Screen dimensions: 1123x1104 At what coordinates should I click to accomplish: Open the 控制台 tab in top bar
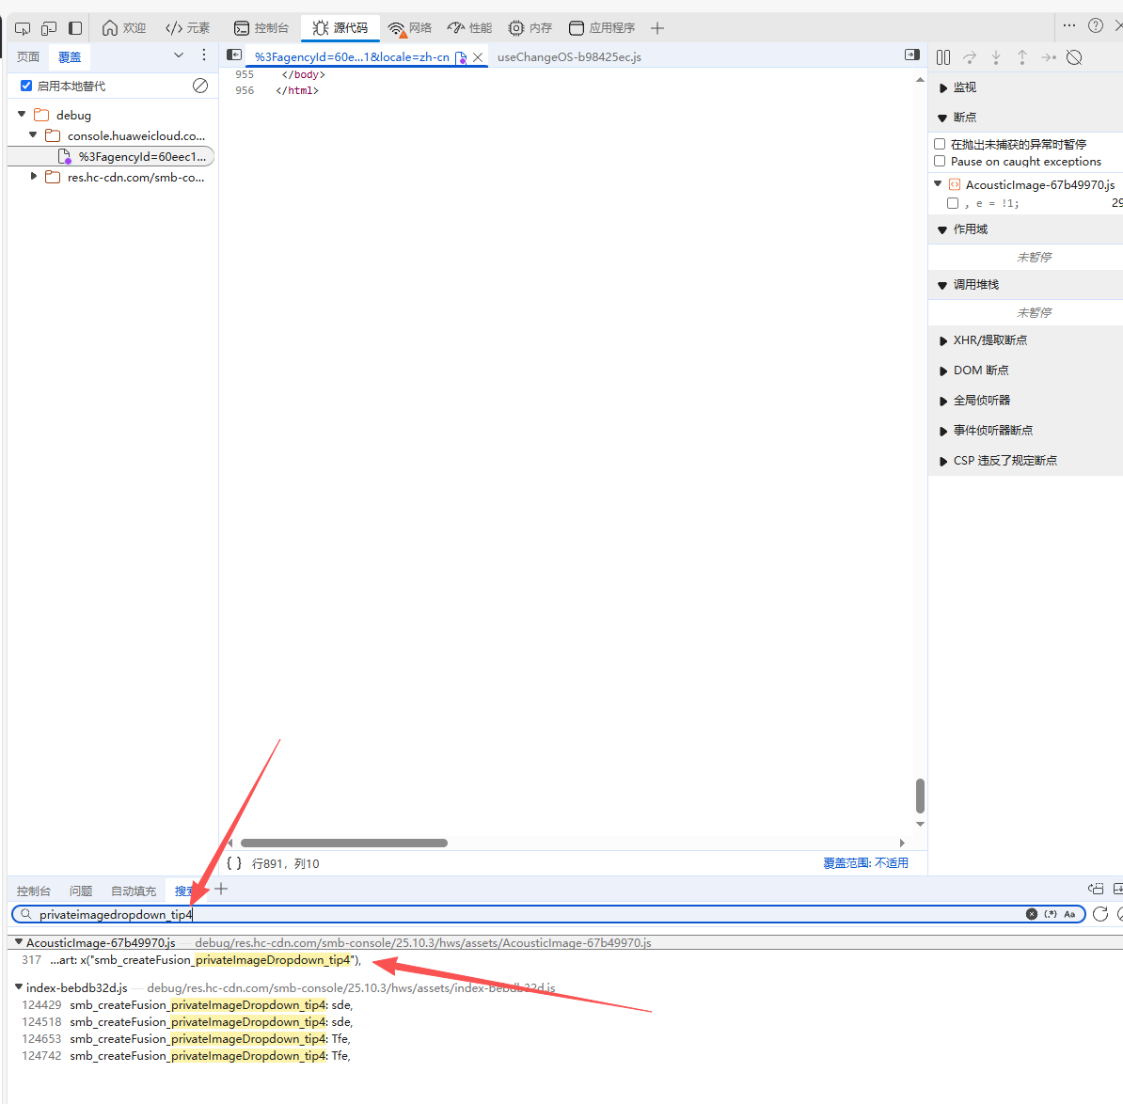click(x=261, y=28)
